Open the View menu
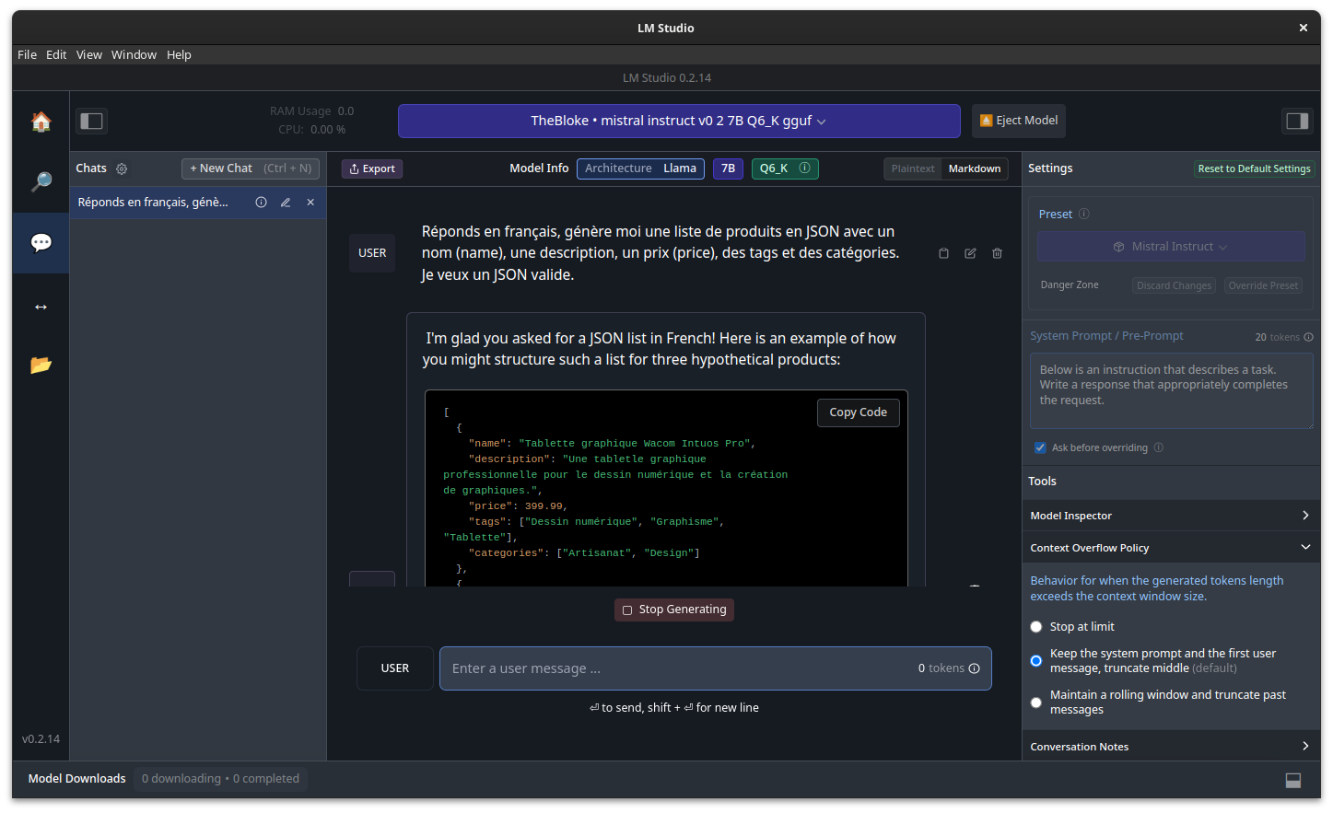Viewport: 1333px width, 813px height. [89, 55]
